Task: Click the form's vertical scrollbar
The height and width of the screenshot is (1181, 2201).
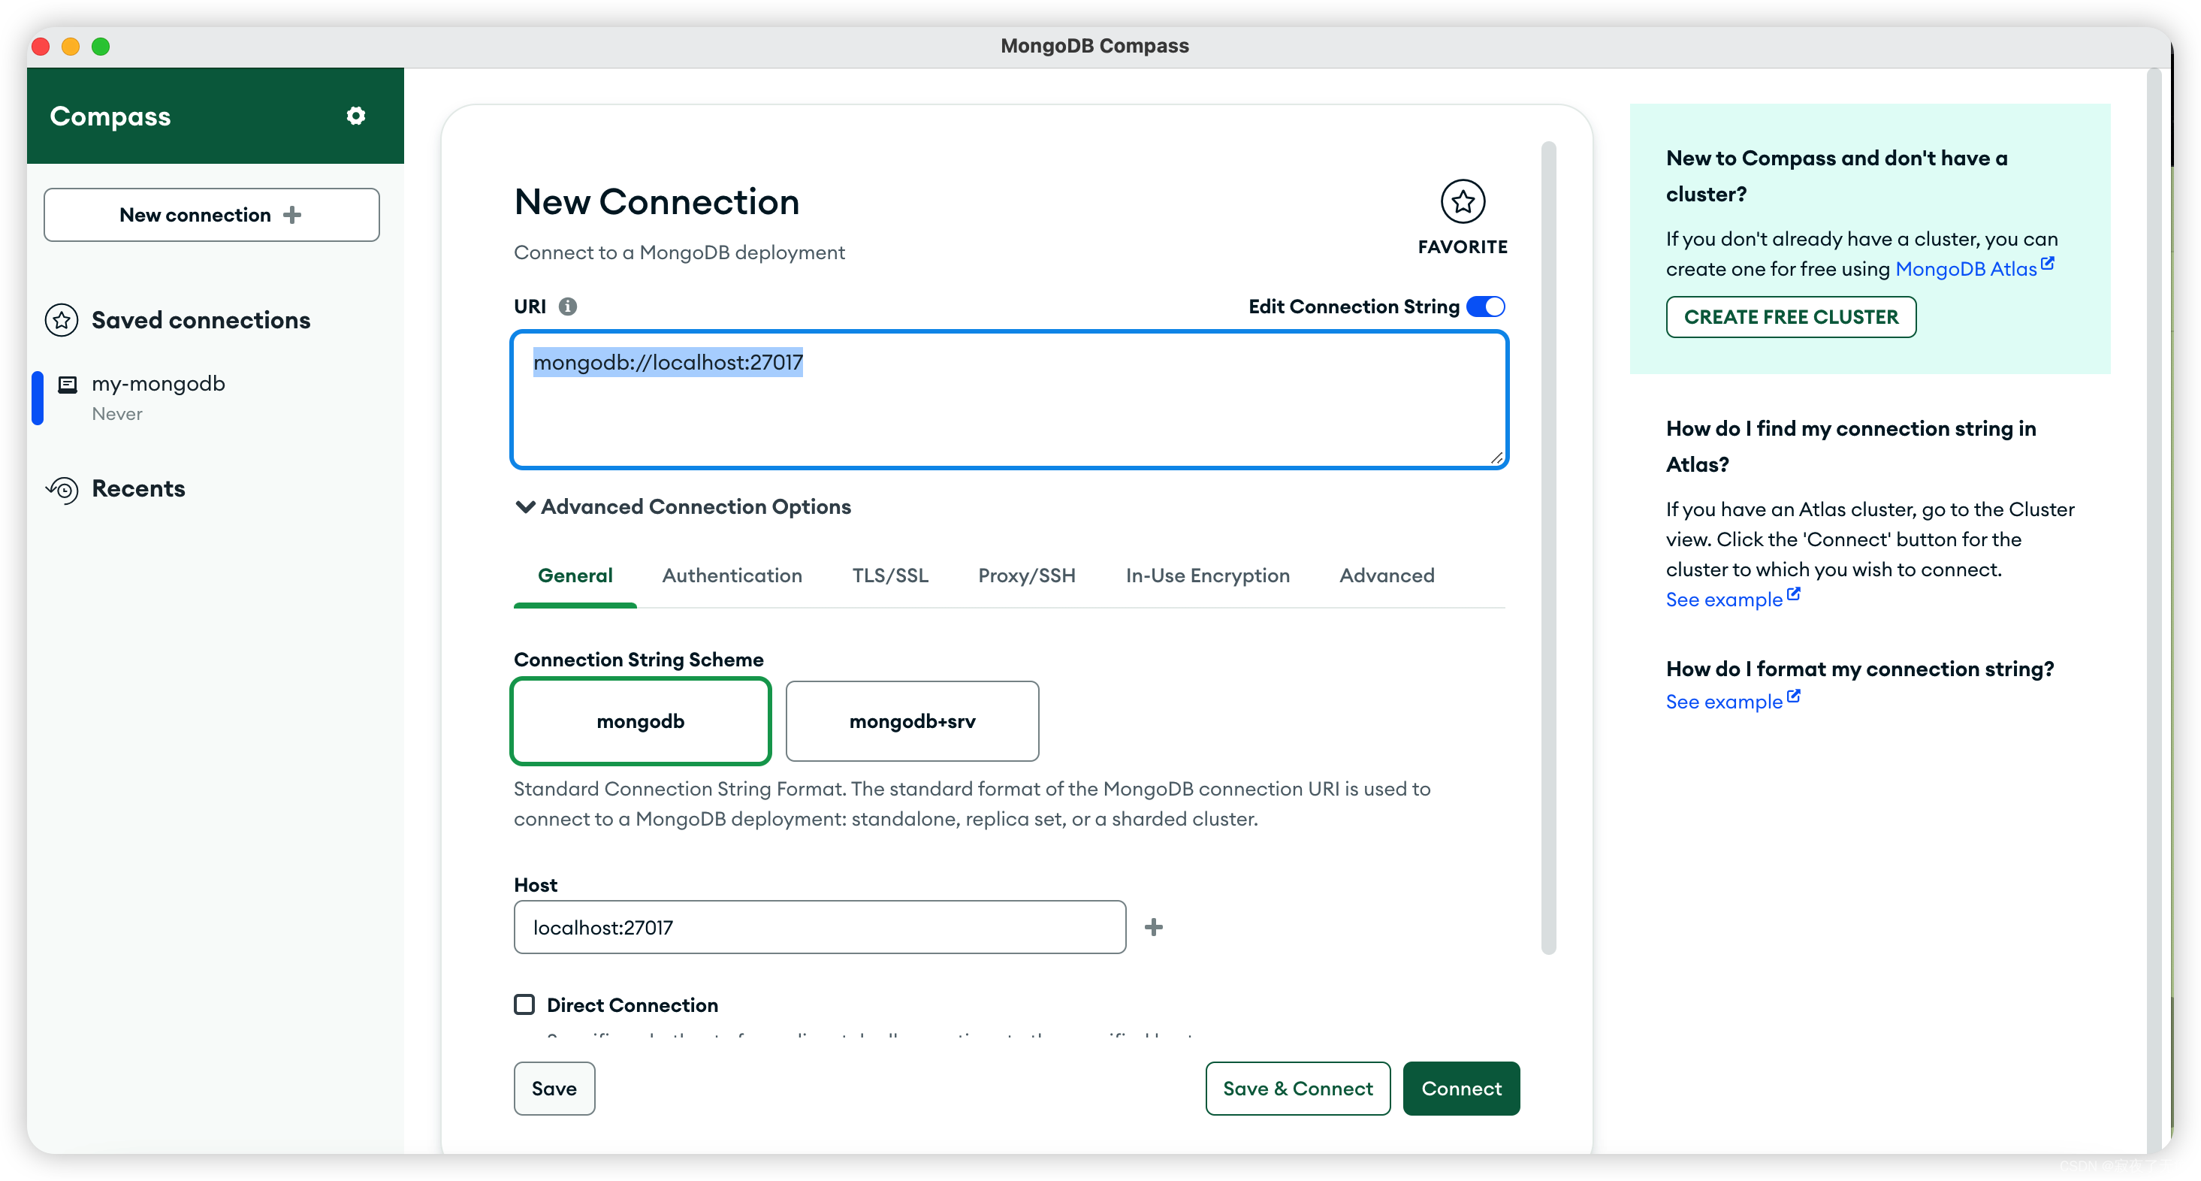Action: (x=1548, y=547)
